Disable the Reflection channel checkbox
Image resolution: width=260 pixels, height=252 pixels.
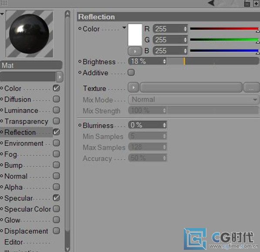[x=56, y=132]
